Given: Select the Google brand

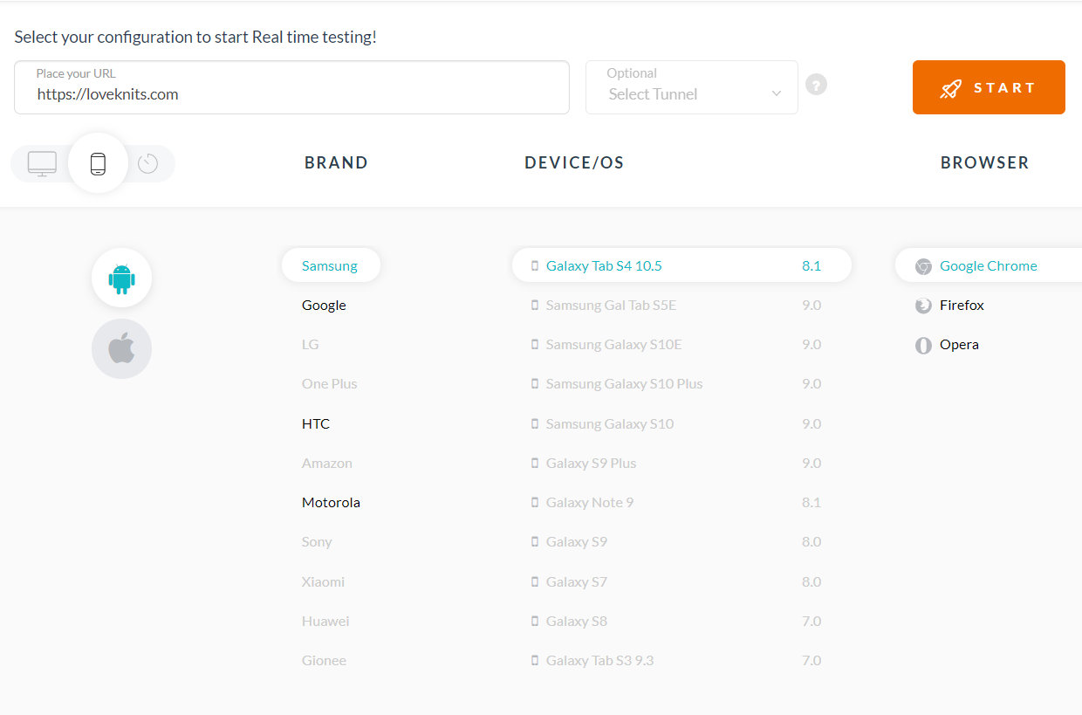Looking at the screenshot, I should coord(324,306).
